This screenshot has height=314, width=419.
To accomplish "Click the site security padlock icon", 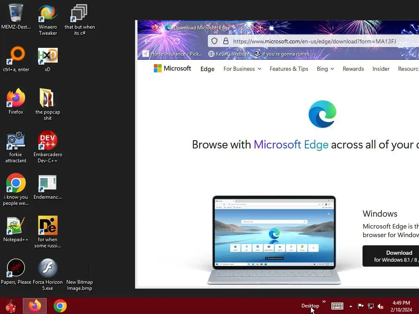I will pyautogui.click(x=226, y=41).
